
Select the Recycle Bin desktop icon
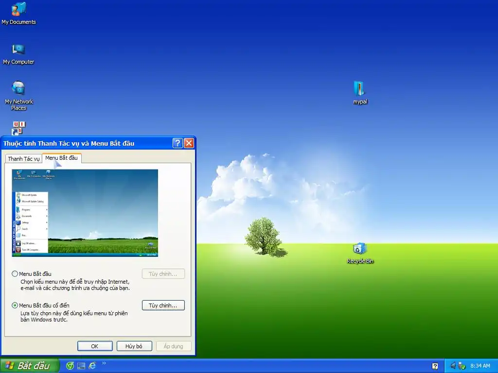360,253
